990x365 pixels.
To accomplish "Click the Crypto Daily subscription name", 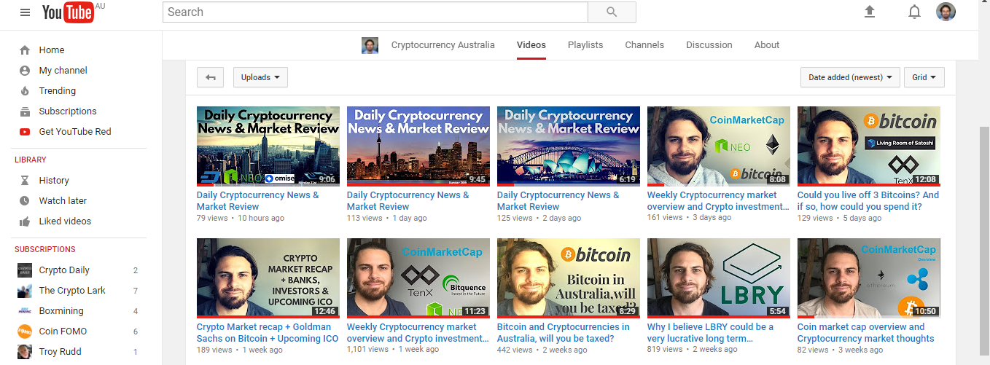I will point(64,270).
